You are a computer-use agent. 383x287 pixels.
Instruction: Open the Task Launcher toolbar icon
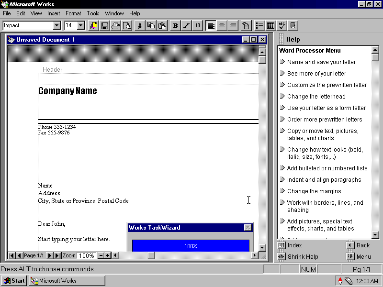(x=93, y=26)
